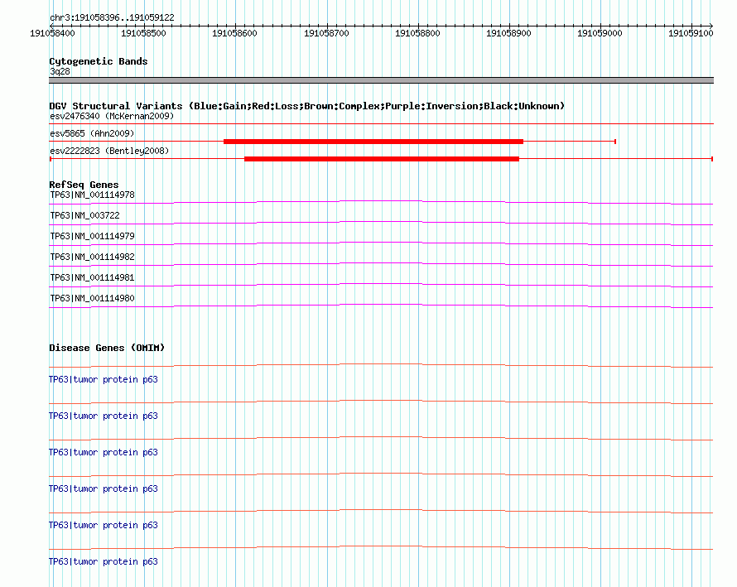Click the 3q28 band label

(x=60, y=71)
